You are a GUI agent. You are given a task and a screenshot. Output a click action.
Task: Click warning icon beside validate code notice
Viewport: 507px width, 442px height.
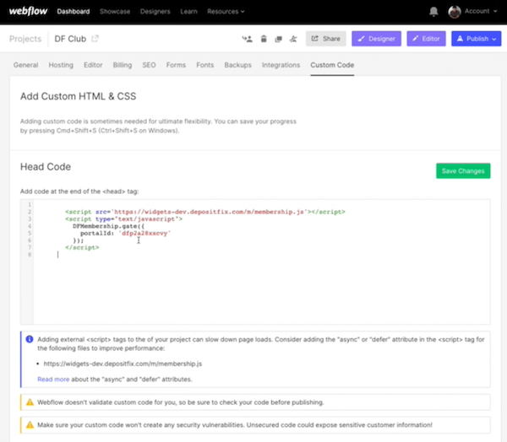[30, 402]
